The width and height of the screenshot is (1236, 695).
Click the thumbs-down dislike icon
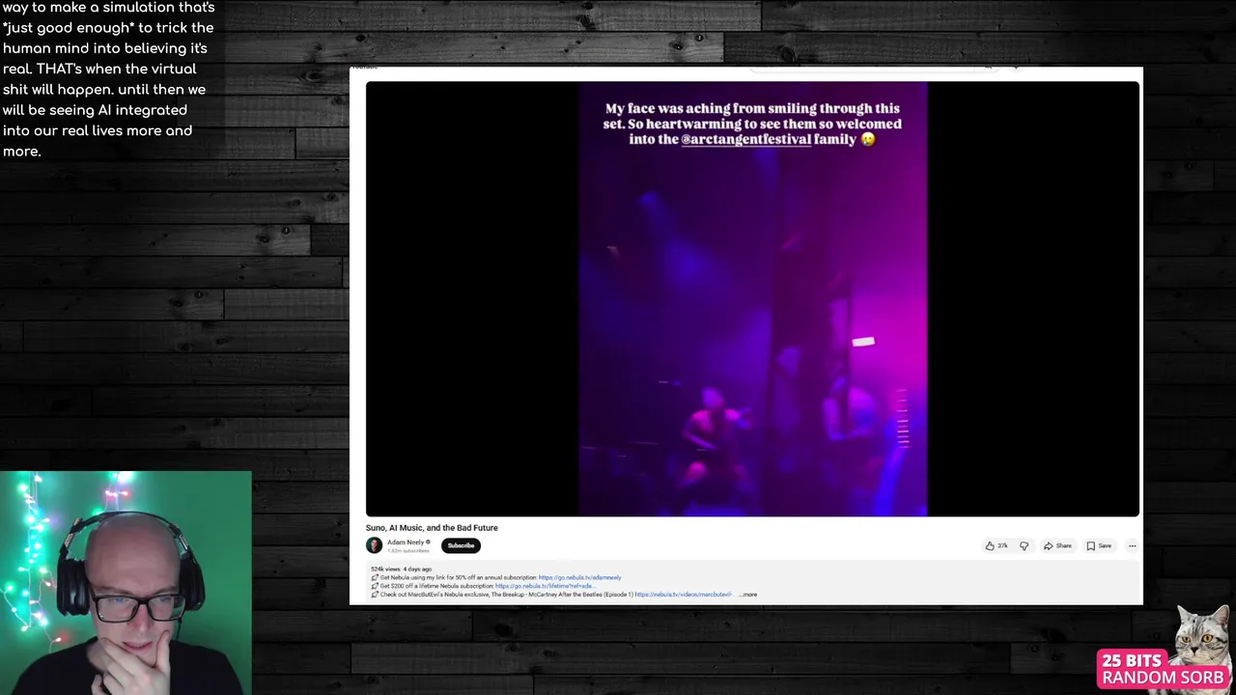coord(1025,545)
